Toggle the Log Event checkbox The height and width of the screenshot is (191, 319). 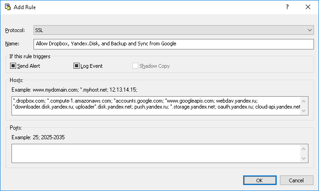[x=77, y=66]
